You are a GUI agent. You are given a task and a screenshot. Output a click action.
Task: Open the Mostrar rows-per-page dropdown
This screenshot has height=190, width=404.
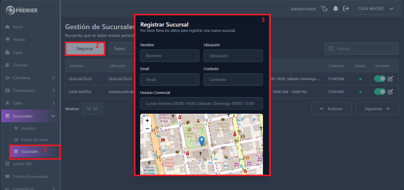92,109
